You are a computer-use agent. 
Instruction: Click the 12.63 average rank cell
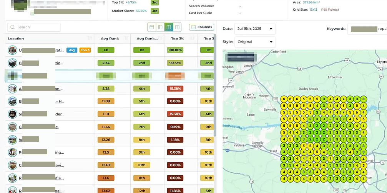(x=106, y=165)
